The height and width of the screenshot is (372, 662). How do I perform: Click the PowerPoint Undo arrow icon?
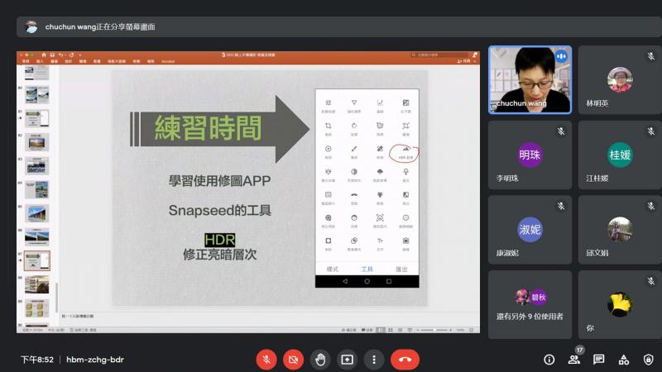pyautogui.click(x=61, y=55)
